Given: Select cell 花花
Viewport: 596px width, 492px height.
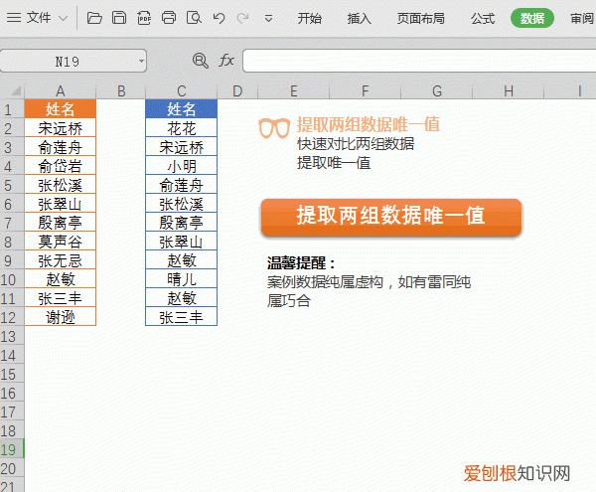Looking at the screenshot, I should tap(182, 128).
